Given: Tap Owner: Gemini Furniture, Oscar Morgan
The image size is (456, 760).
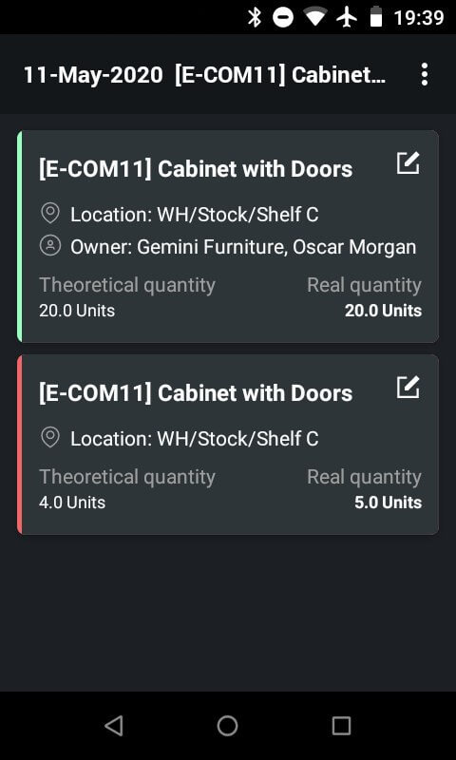Looking at the screenshot, I should point(243,247).
